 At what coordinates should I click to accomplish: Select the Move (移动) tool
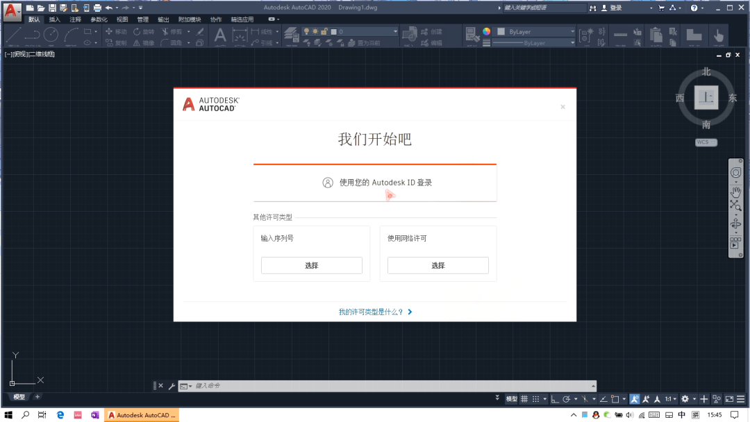[116, 31]
